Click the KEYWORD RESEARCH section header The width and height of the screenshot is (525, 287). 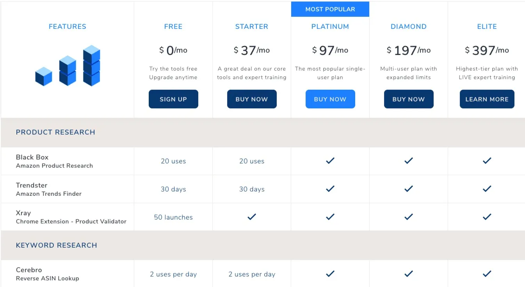coord(56,245)
